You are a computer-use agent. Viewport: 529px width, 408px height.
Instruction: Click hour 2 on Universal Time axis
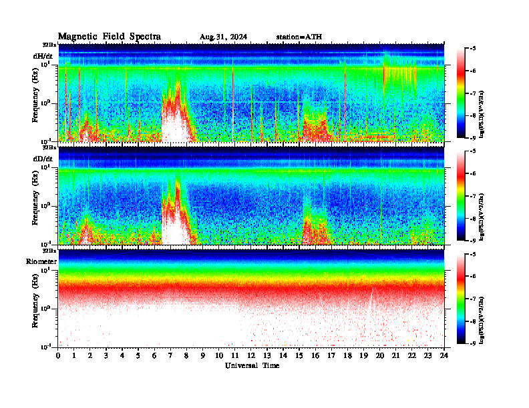click(x=90, y=355)
